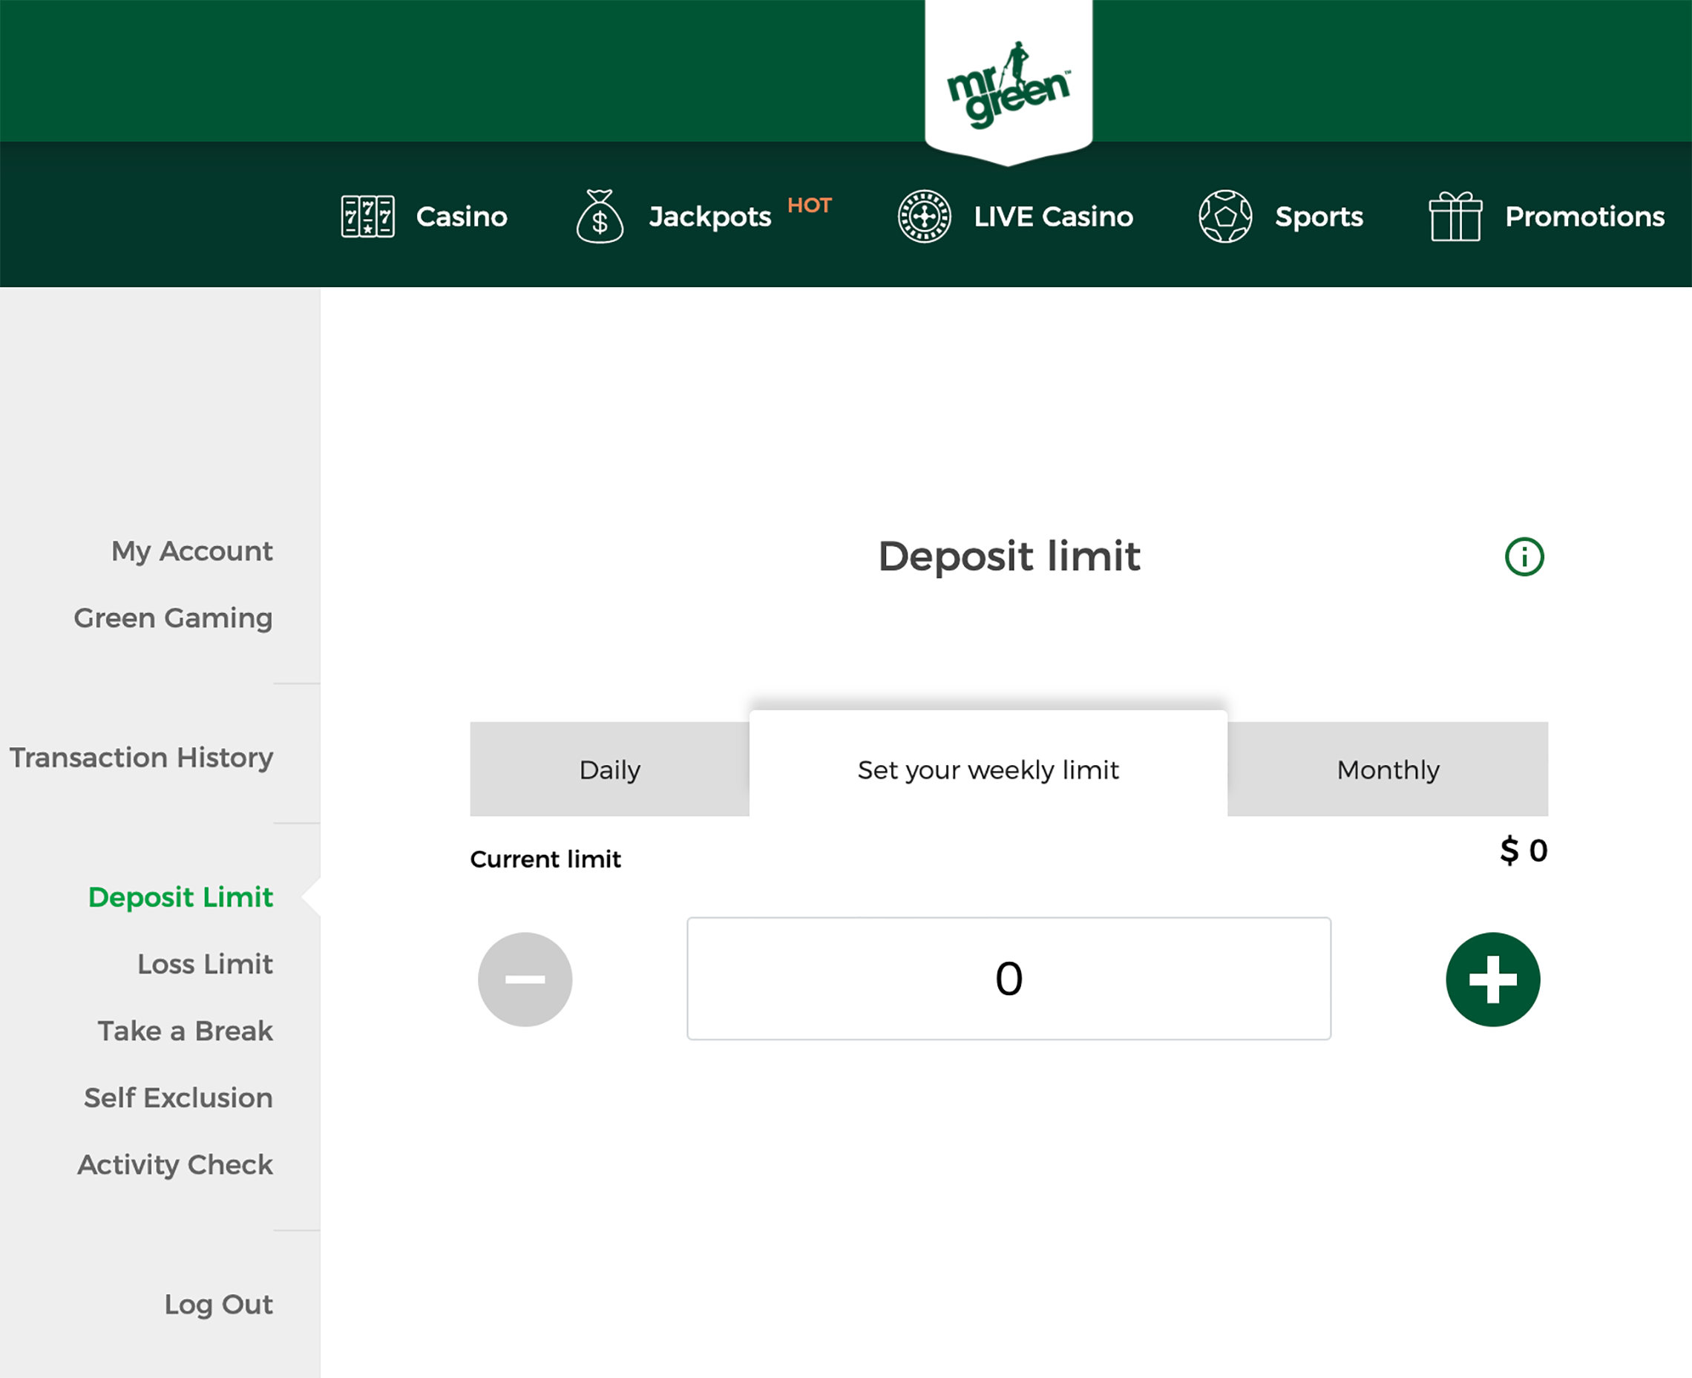Switch to the Daily limit tab
The image size is (1692, 1378).
pos(609,770)
